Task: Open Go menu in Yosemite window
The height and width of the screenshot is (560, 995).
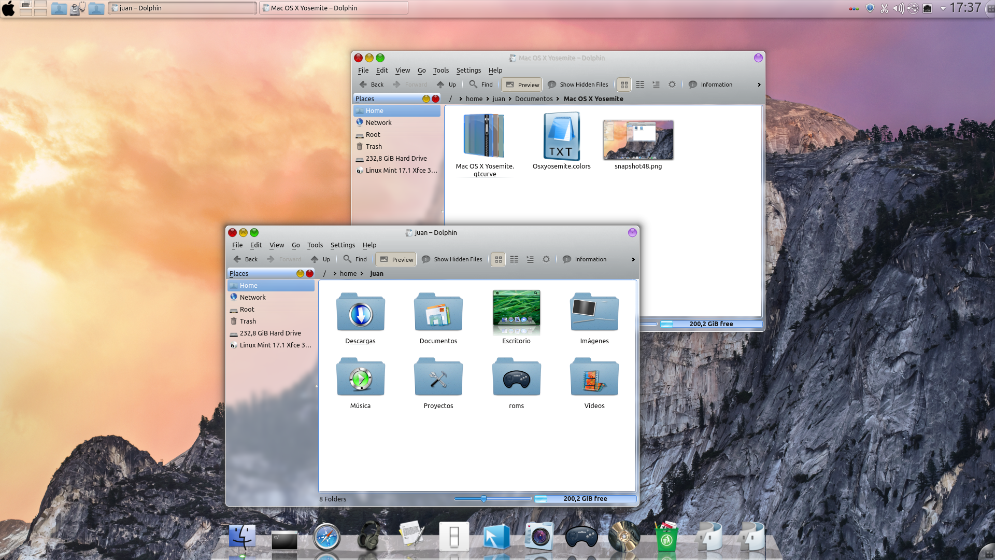Action: pos(422,71)
